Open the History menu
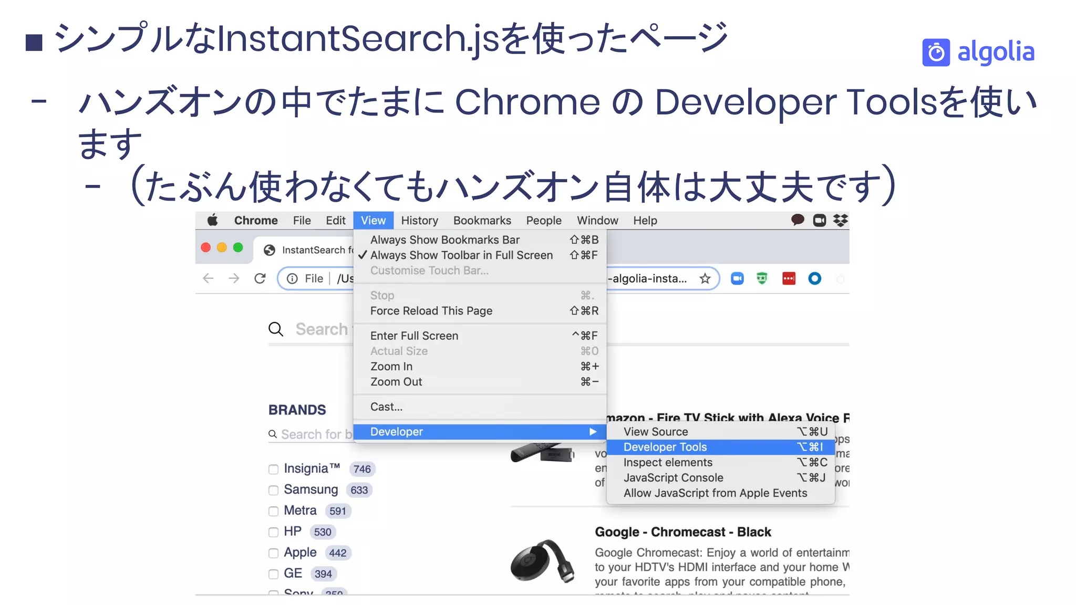Screen dimensions: 1076x605 419,221
